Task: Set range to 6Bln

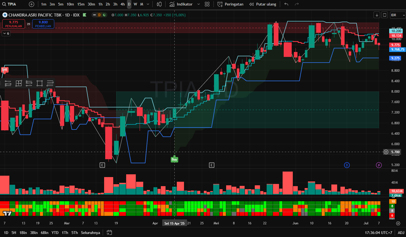Action: point(45,233)
